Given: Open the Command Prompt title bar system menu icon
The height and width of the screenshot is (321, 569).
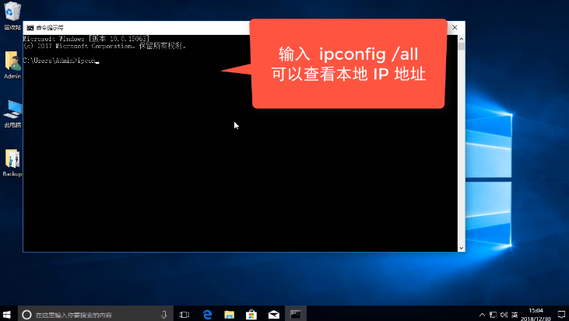Looking at the screenshot, I should coord(30,27).
